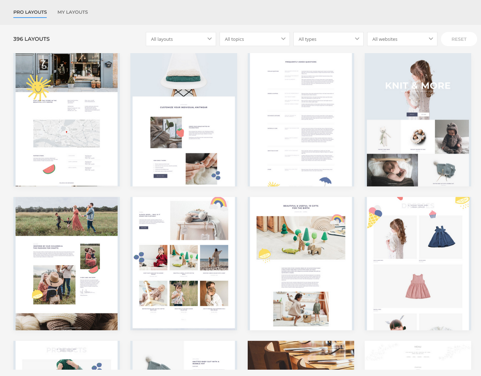Select the KNIT & MORE homepage layout
Screen dimensions: 481x376
click(x=418, y=120)
